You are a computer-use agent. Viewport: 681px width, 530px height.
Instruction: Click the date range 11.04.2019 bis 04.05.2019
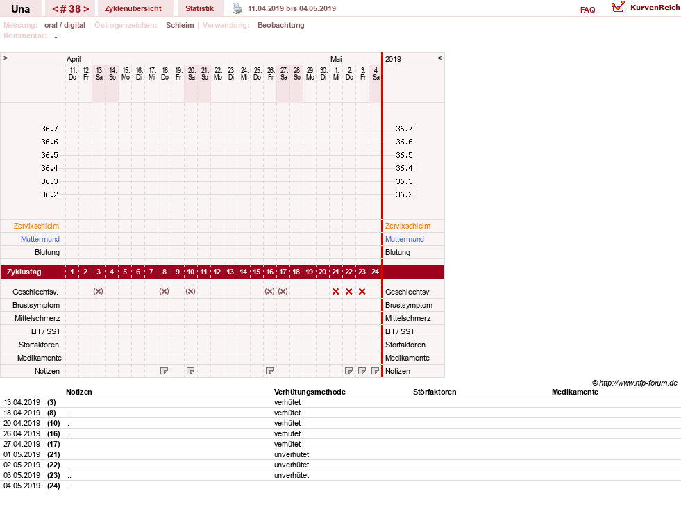point(292,8)
